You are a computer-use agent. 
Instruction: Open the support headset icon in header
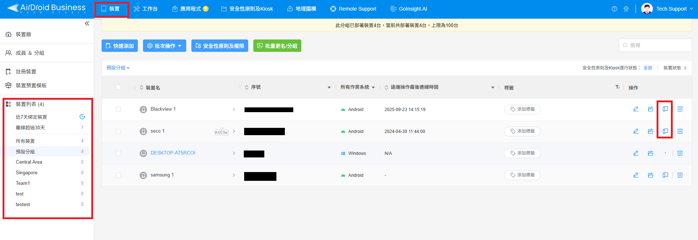(626, 9)
